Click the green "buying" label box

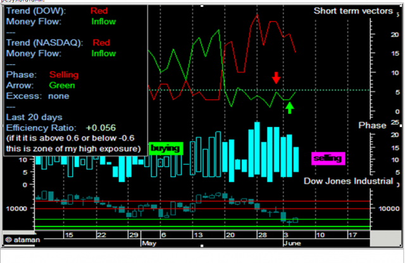(x=166, y=149)
